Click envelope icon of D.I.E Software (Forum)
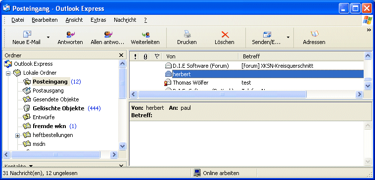375x180 pixels. tap(168, 65)
